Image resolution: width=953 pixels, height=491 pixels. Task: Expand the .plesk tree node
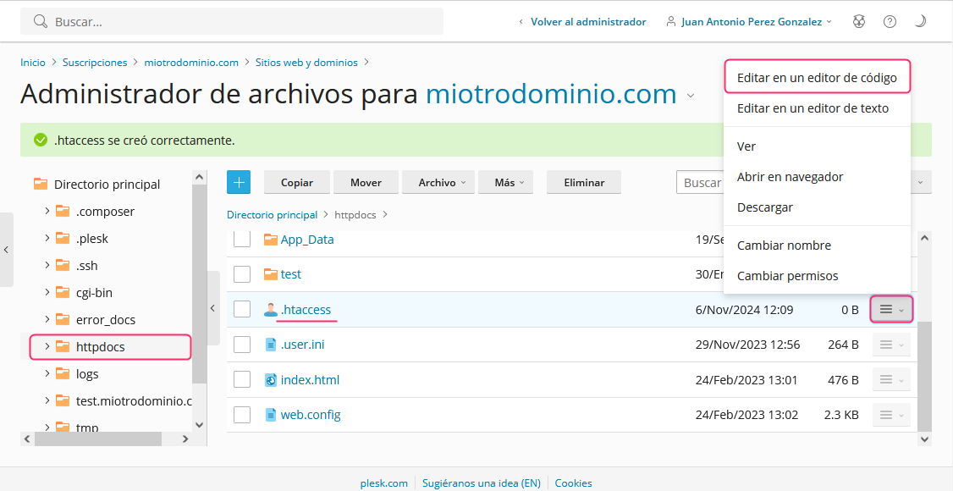47,238
